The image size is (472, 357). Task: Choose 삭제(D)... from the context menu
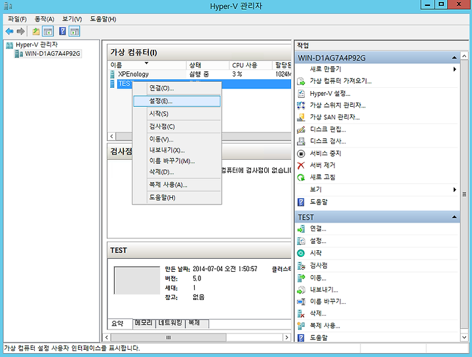(x=177, y=172)
